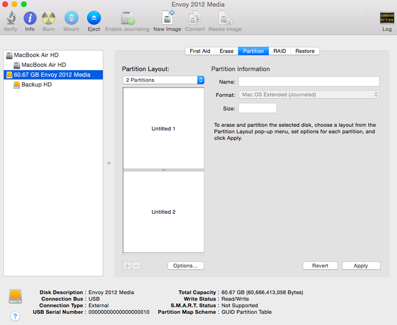The height and width of the screenshot is (325, 397).
Task: Click the Apply button
Action: 361,266
